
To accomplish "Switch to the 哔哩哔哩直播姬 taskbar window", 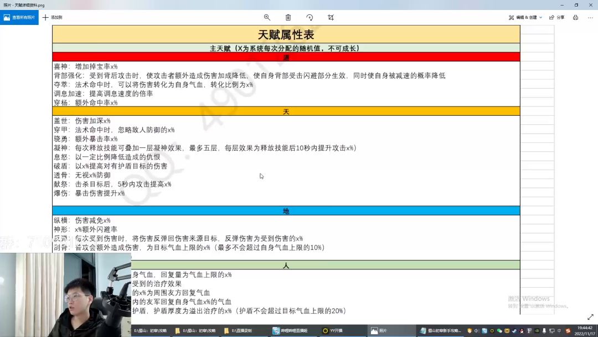I will [288, 331].
